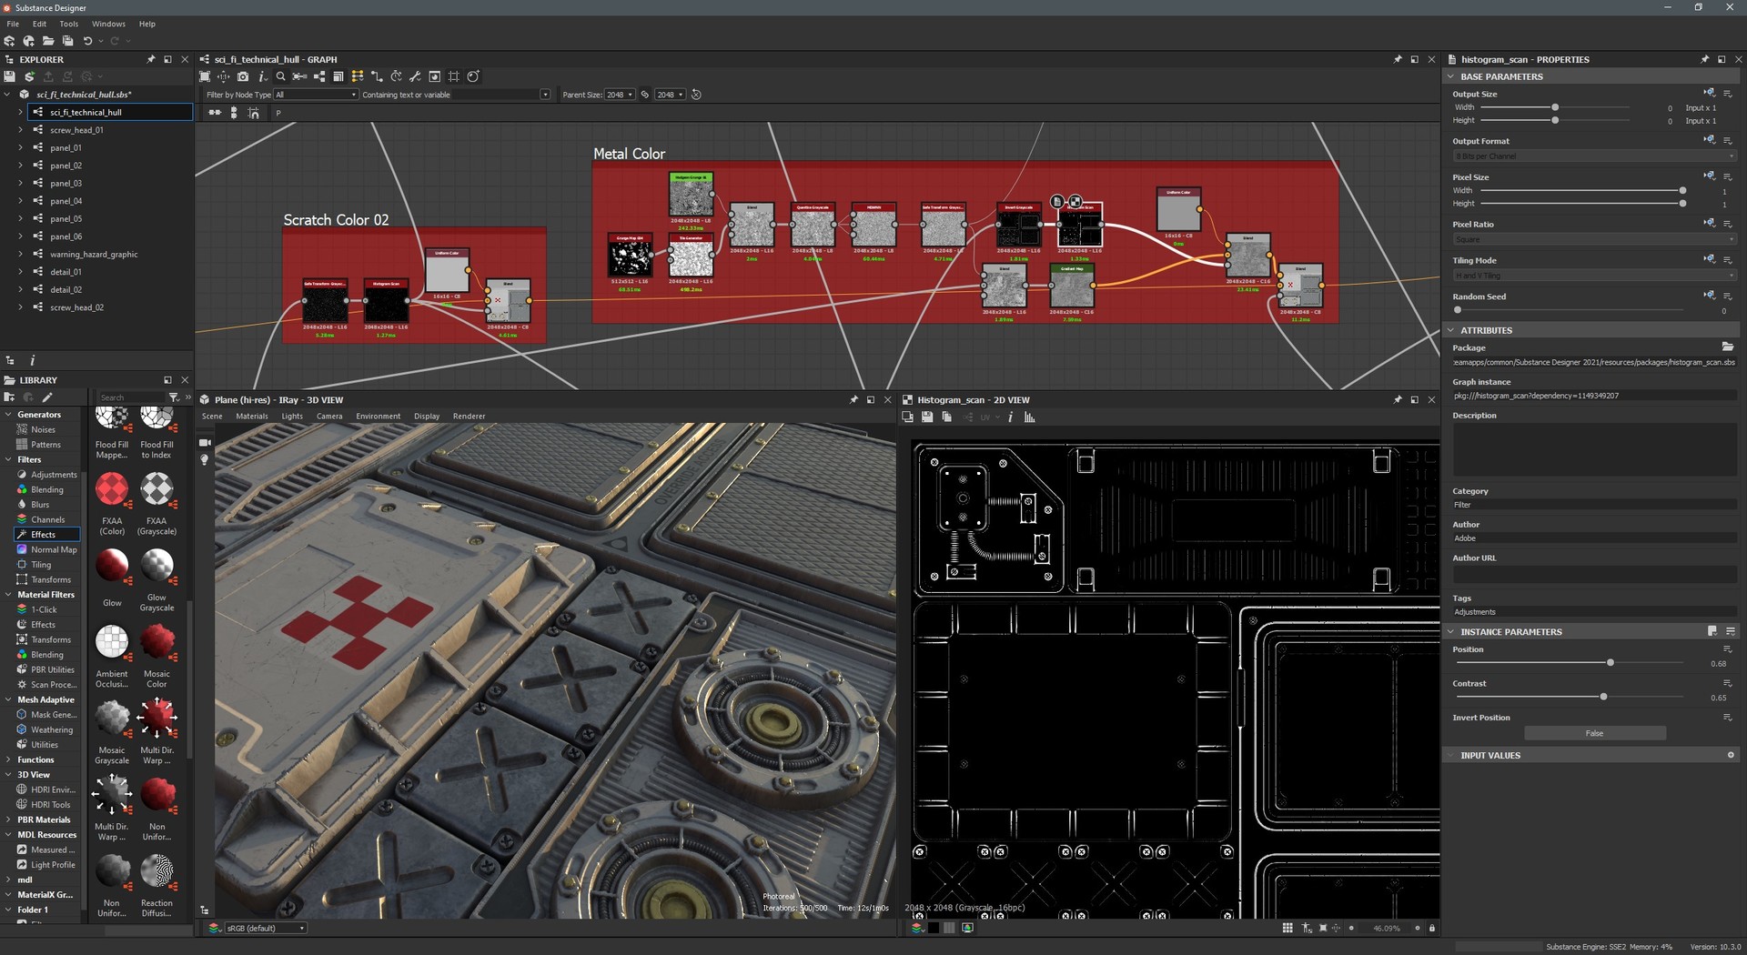1747x955 pixels.
Task: Pin the histogram_scan Properties panel
Action: tap(1703, 58)
